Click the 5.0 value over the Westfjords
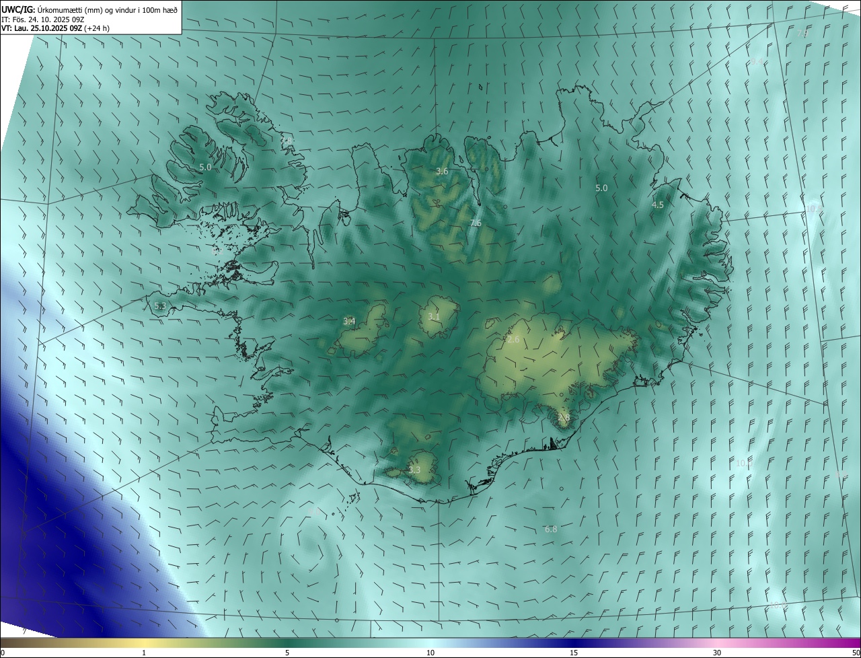The width and height of the screenshot is (861, 658). 205,167
